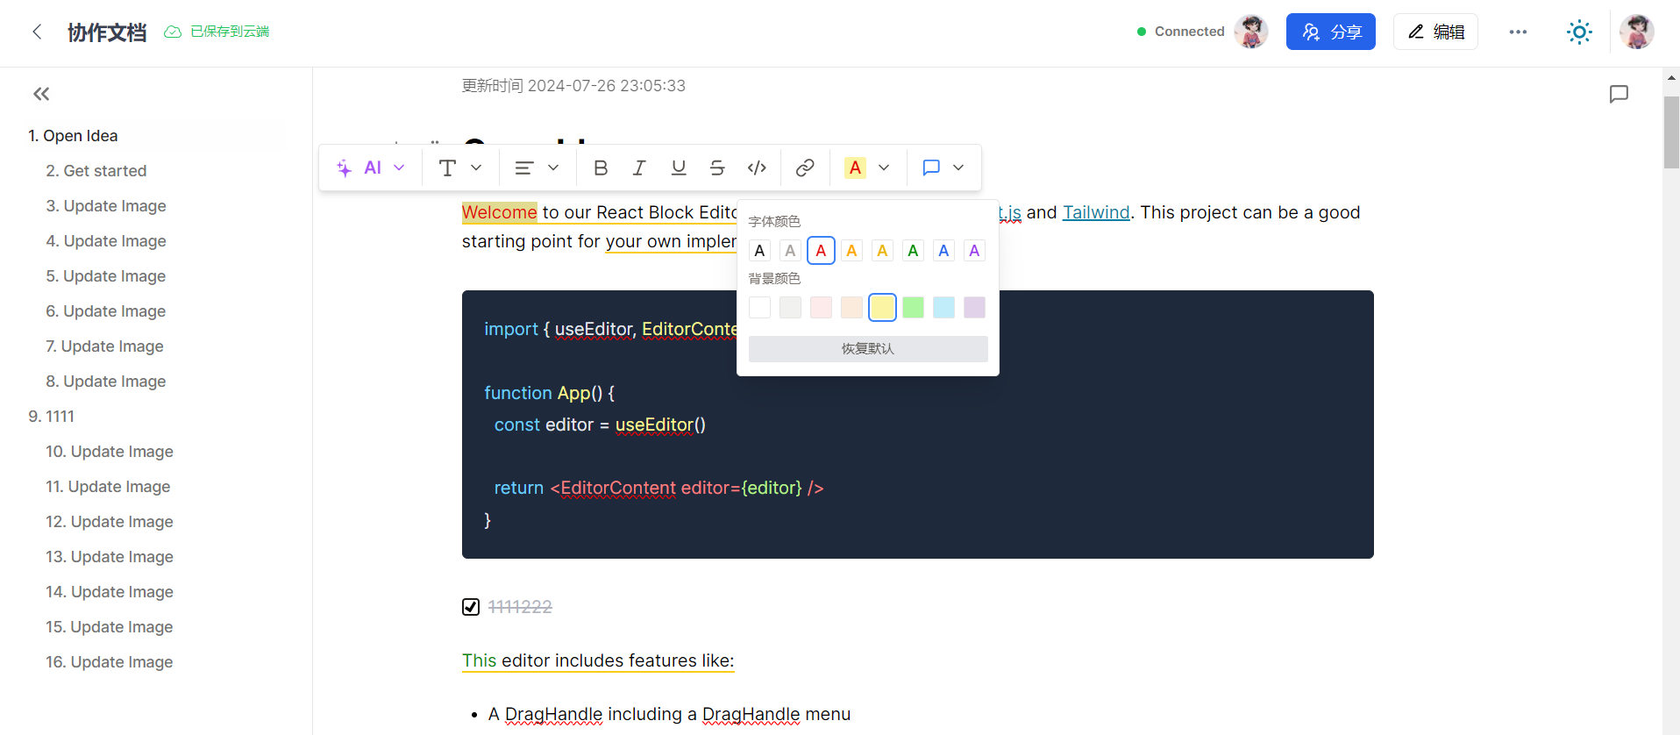
Task: Select green background color swatch
Action: coord(913,307)
